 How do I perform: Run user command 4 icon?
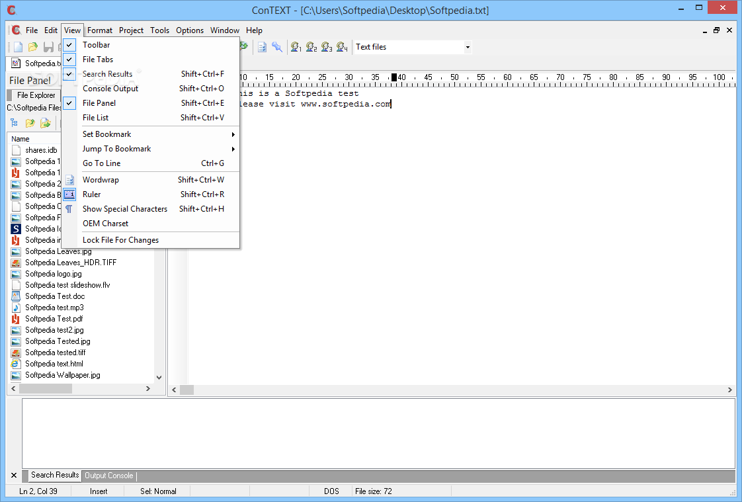342,47
